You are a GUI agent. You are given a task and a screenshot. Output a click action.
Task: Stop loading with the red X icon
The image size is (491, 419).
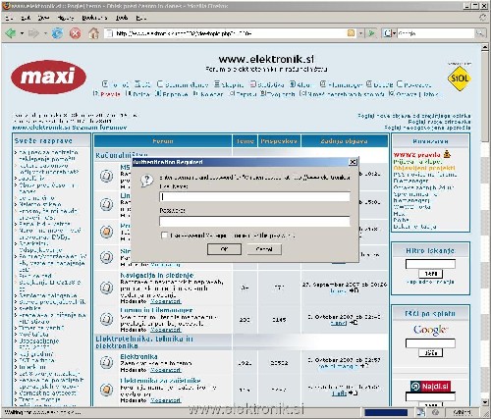pyautogui.click(x=76, y=33)
